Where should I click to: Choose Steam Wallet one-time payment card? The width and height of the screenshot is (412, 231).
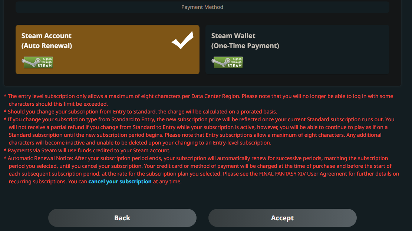click(297, 50)
